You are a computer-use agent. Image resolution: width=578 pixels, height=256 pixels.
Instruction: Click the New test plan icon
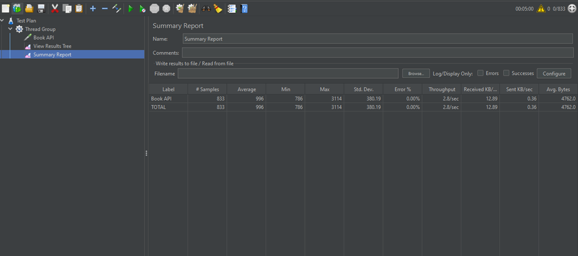tap(5, 8)
